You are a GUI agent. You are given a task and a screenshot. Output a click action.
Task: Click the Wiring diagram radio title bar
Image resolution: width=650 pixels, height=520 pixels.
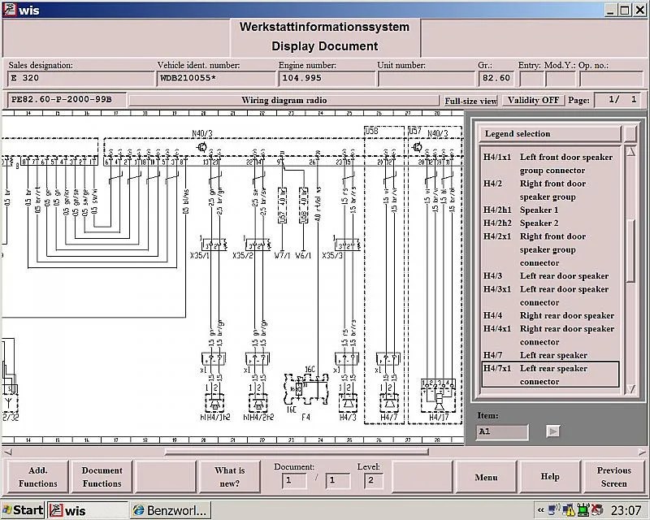284,101
